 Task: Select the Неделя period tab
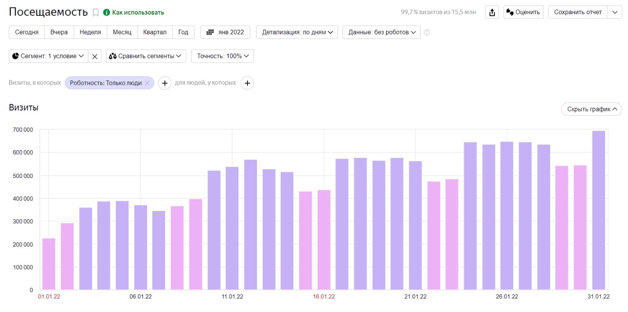(90, 32)
